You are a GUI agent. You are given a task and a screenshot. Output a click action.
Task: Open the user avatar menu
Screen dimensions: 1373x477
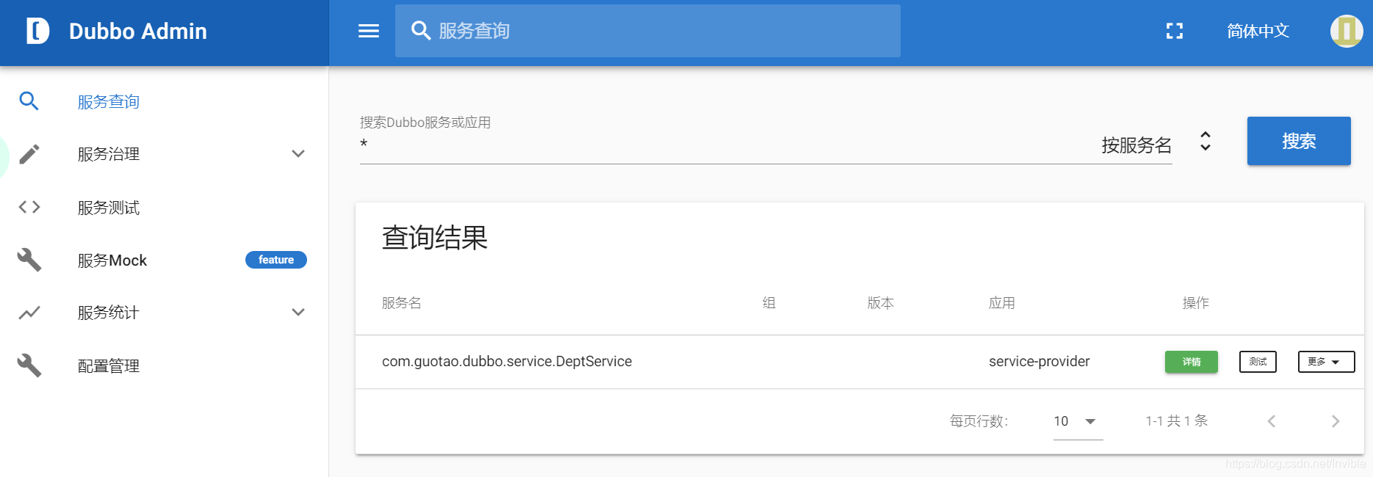1347,31
